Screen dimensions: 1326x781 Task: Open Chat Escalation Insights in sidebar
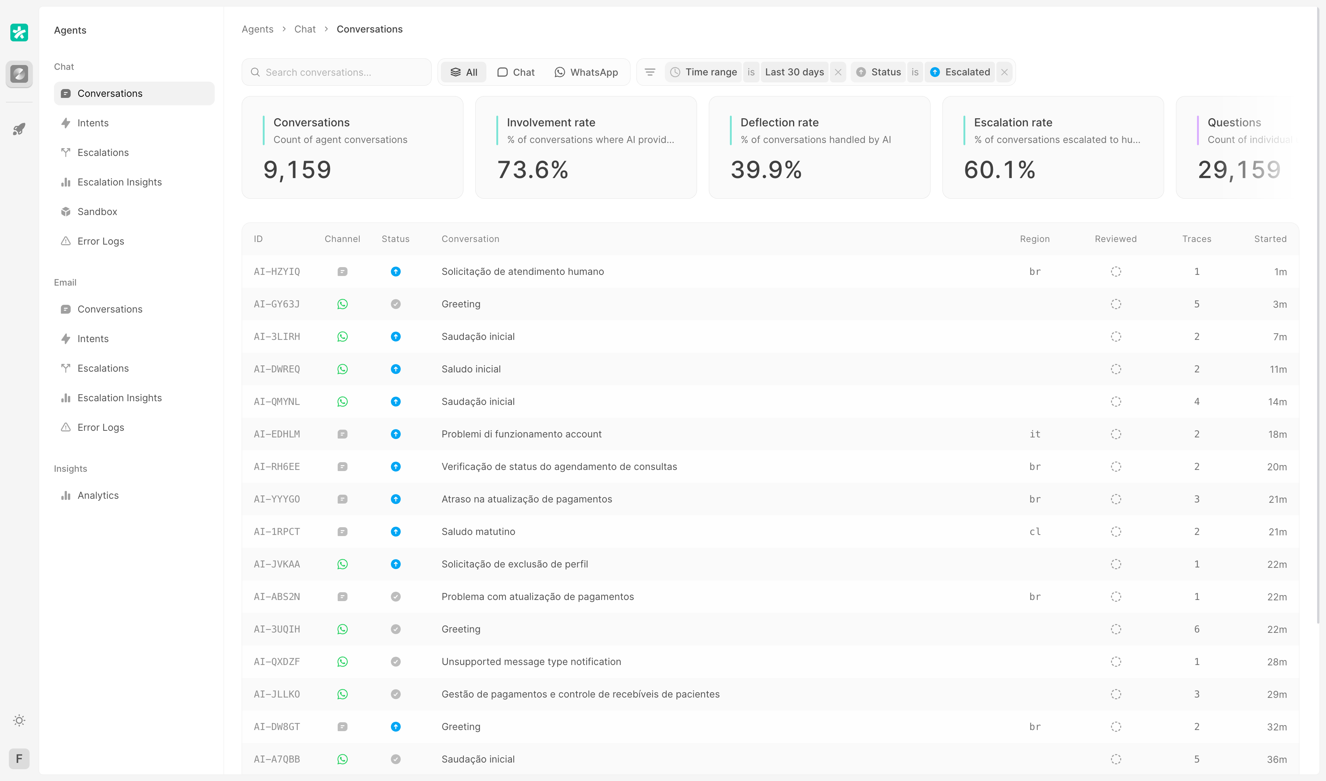134,181
